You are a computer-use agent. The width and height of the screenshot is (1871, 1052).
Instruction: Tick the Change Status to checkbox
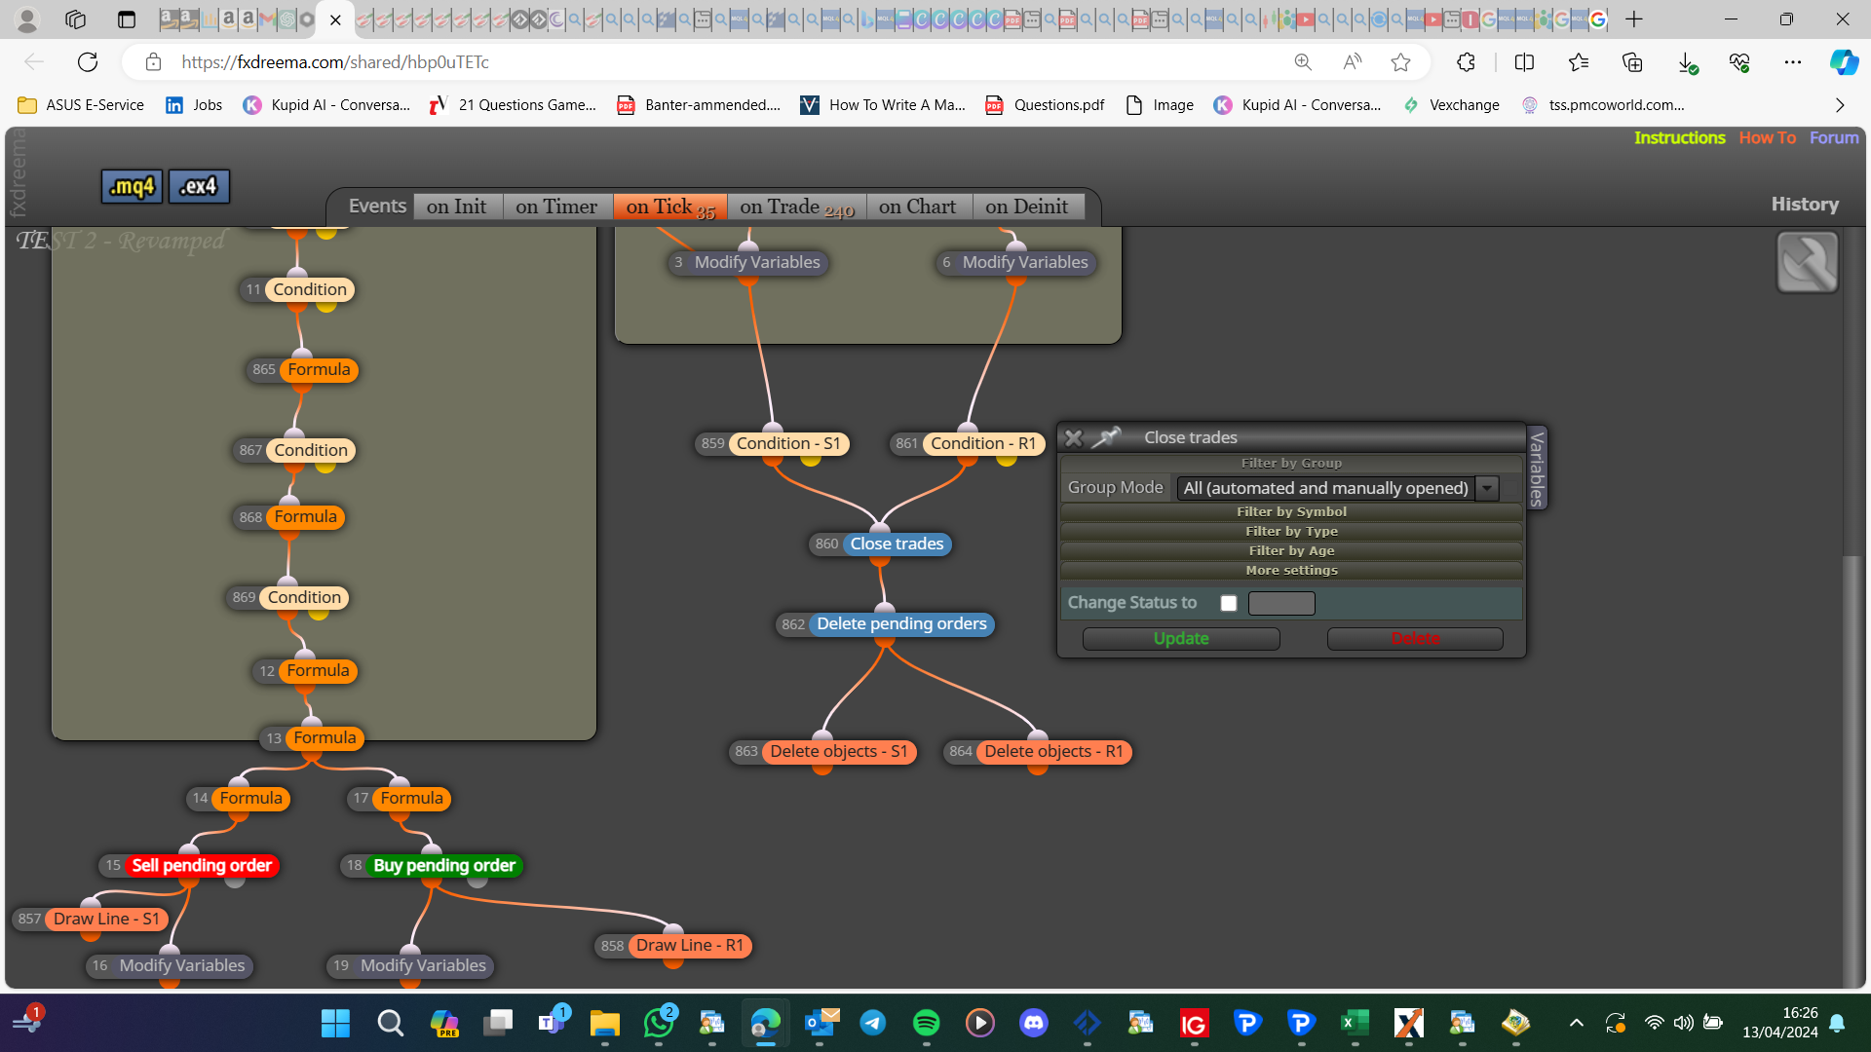tap(1229, 603)
